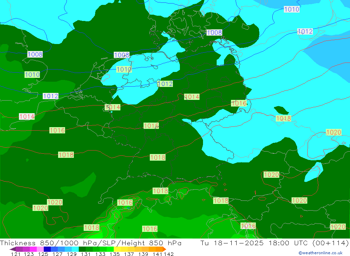
Task: Click the legend value 133
Action: 100,254
